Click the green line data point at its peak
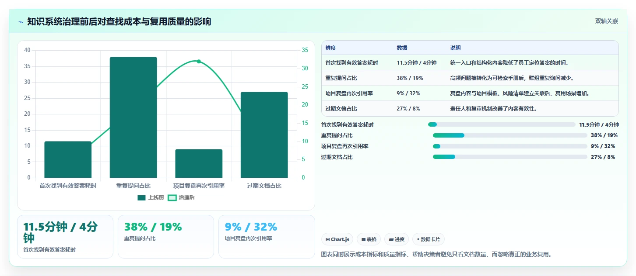The height and width of the screenshot is (276, 636). pyautogui.click(x=199, y=62)
